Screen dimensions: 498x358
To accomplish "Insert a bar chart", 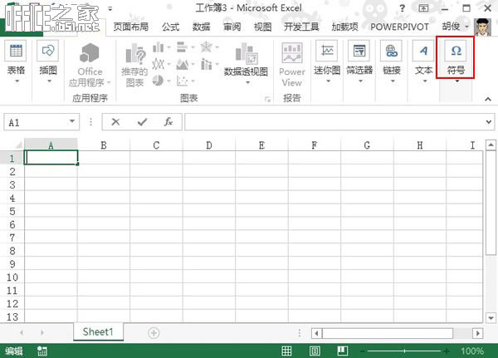I will pos(182,47).
